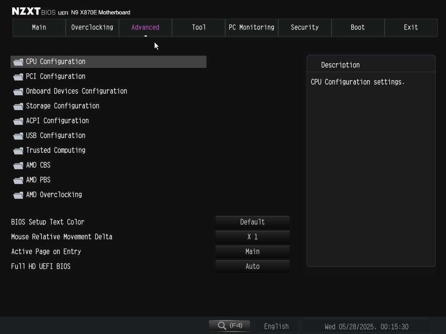Open Onboard Devices Configuration submenu
The width and height of the screenshot is (446, 334).
tap(76, 91)
